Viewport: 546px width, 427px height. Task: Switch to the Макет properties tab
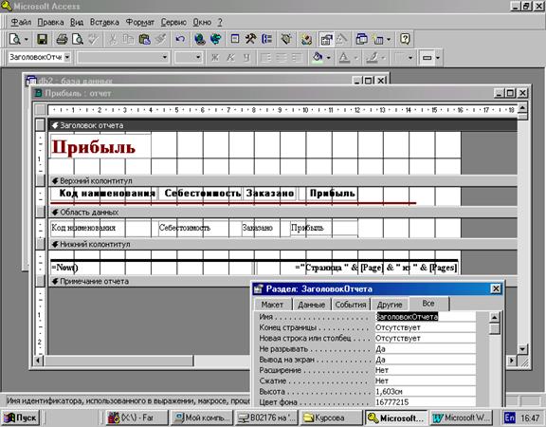[272, 305]
